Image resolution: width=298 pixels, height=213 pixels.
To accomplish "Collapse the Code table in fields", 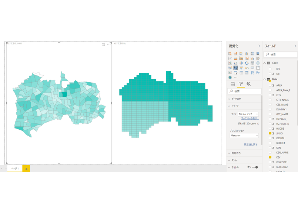I will pos(265,63).
